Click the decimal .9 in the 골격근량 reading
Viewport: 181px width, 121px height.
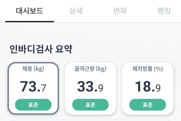pos(100,87)
